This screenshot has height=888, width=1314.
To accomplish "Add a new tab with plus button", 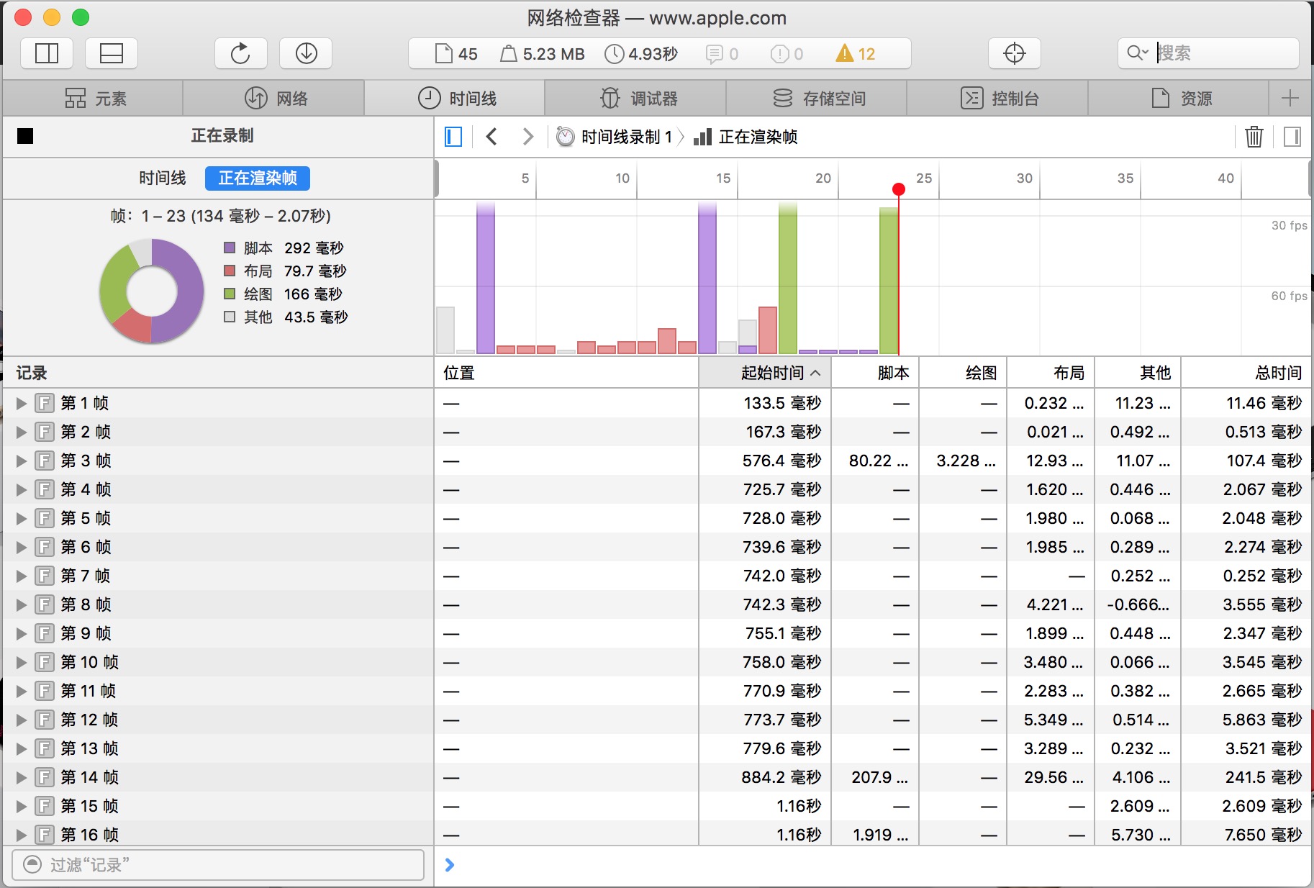I will pos(1290,99).
